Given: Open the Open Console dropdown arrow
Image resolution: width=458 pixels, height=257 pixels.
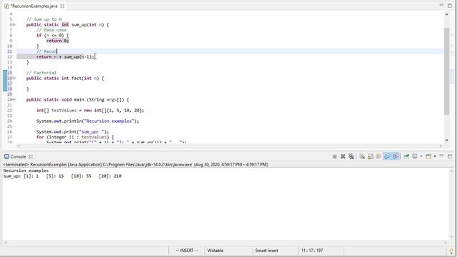Looking at the screenshot, I should (435, 156).
